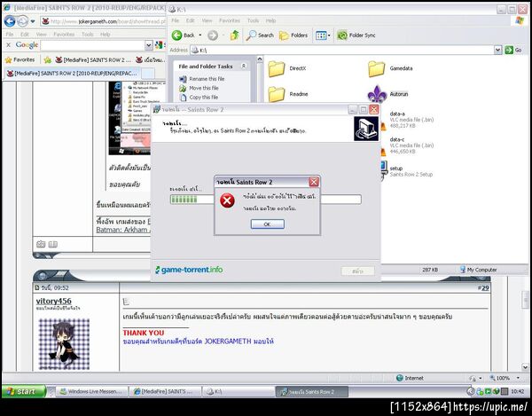Click the vitory456 avatar image
This screenshot has height=416, width=532.
click(x=64, y=344)
